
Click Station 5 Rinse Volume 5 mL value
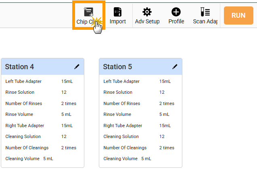click(x=165, y=114)
